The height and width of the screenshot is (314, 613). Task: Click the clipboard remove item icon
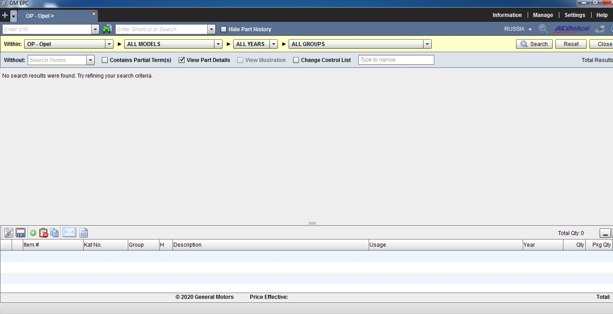44,233
